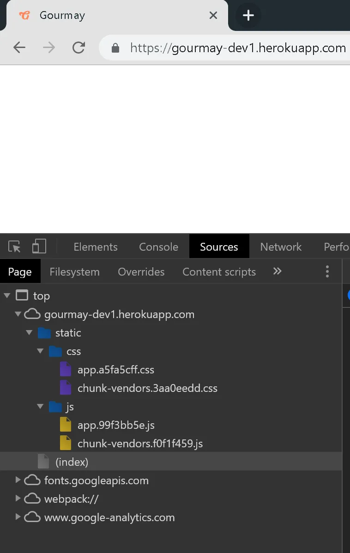This screenshot has height=553, width=350.
Task: Select the top label in tree
Action: coord(41,296)
